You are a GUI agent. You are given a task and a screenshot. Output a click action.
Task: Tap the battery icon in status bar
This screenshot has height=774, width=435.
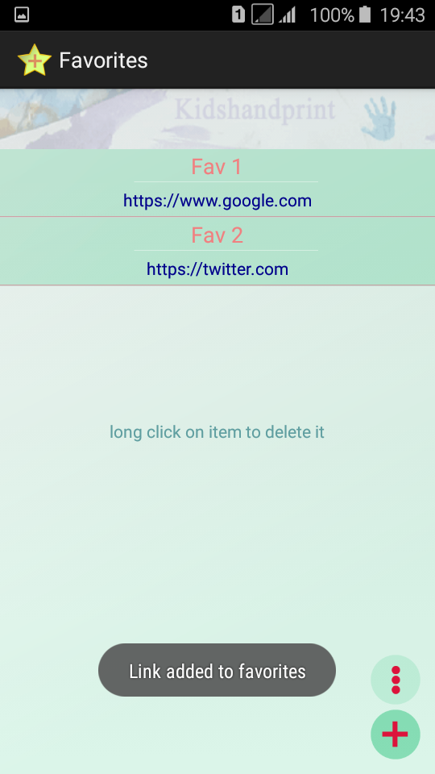tap(364, 15)
